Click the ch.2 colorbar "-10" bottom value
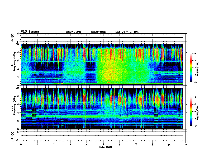 click(x=195, y=126)
